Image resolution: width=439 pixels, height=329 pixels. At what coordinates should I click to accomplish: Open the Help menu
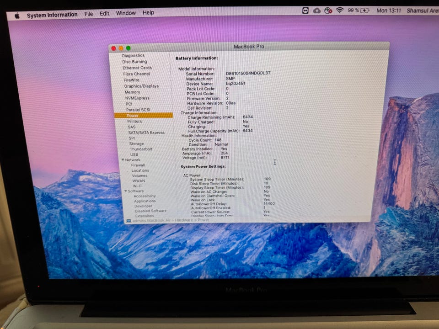click(148, 13)
